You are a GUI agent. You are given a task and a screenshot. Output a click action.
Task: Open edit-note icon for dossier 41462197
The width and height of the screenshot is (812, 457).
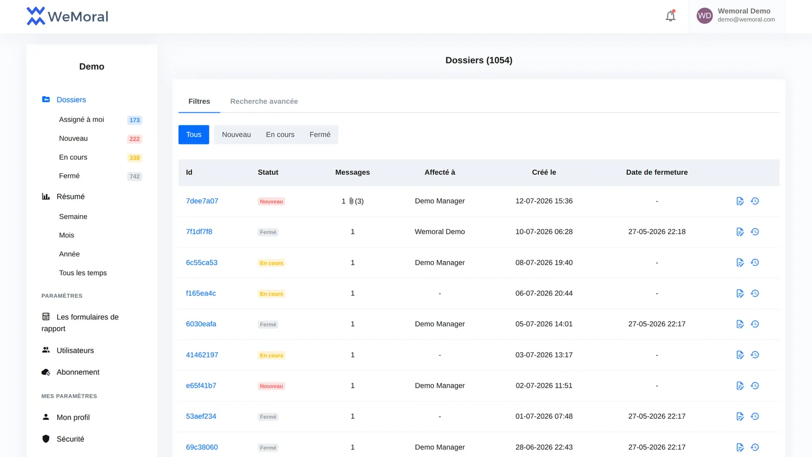740,355
